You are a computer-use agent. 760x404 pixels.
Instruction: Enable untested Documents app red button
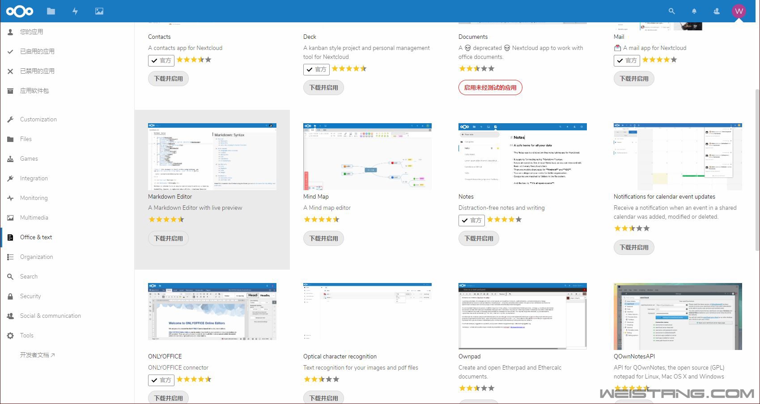[490, 87]
